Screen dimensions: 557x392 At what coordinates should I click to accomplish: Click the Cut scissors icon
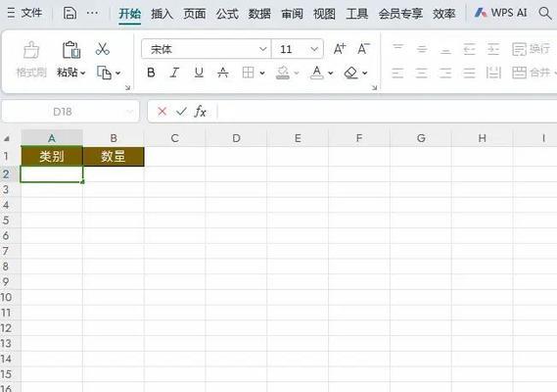[103, 49]
